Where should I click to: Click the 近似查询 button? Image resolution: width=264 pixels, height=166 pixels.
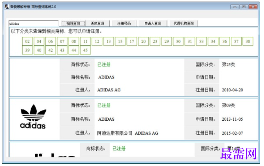(x=97, y=23)
